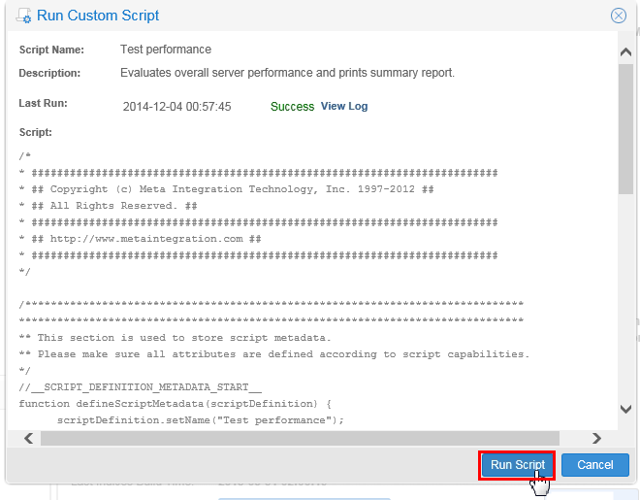
Task: Click the horizontal scrollbar thumb
Action: tap(300, 438)
